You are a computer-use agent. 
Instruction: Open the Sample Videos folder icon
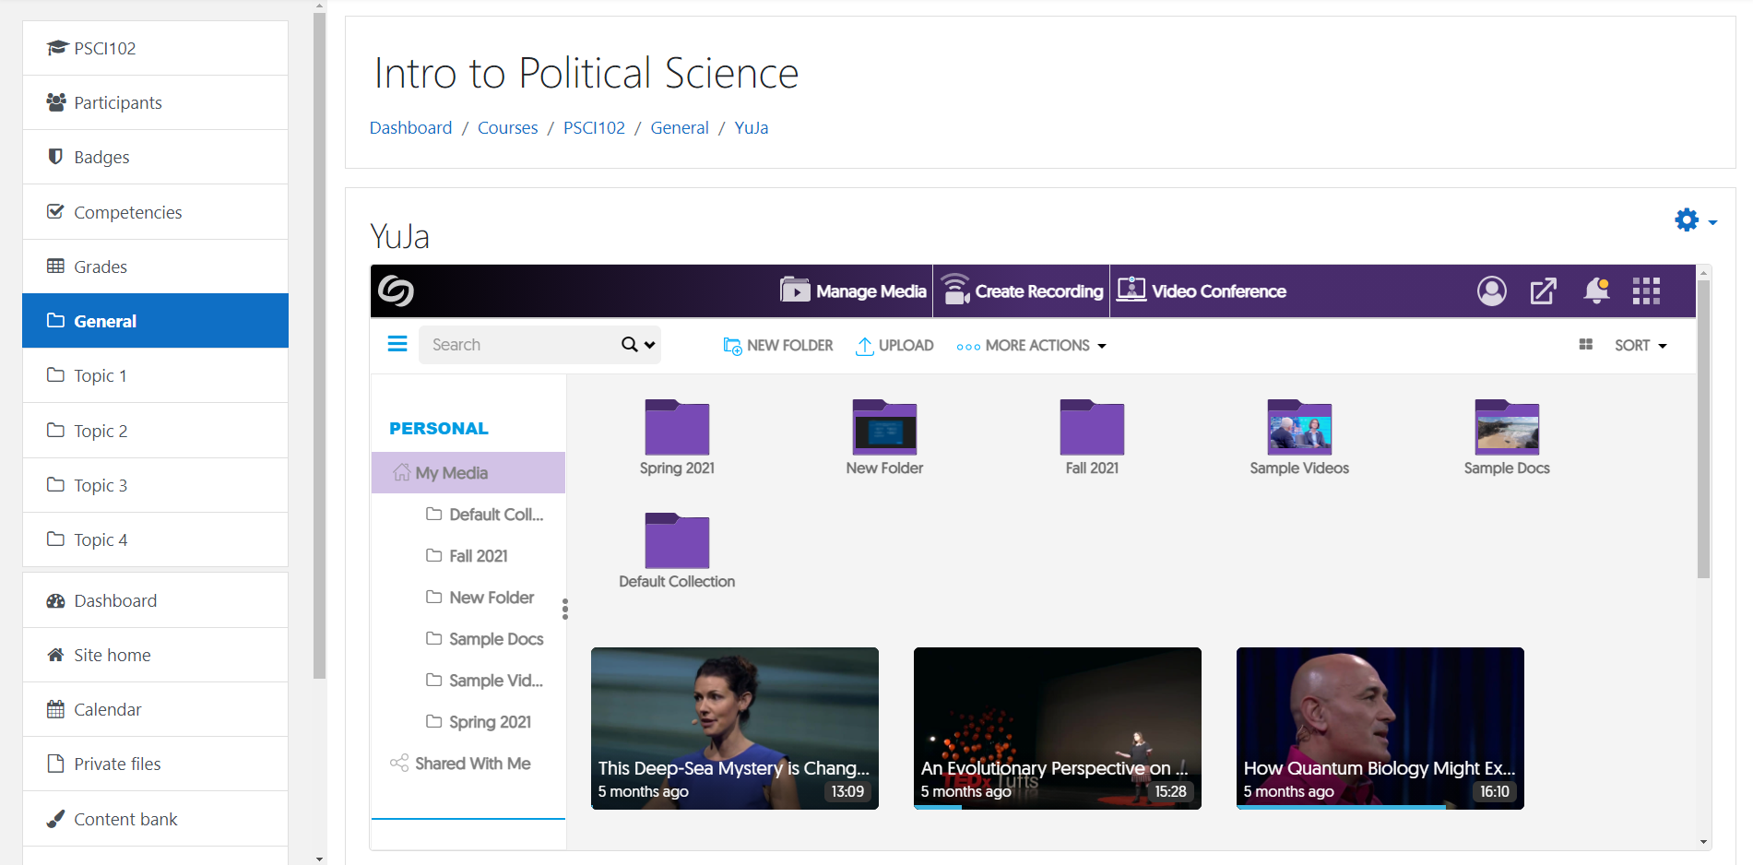point(1298,428)
